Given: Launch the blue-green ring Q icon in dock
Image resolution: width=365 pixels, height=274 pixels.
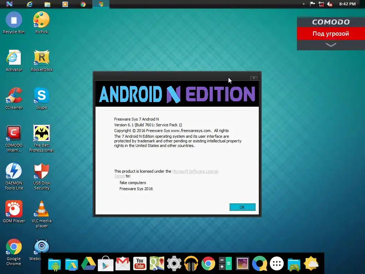Looking at the screenshot, I should click(x=259, y=264).
